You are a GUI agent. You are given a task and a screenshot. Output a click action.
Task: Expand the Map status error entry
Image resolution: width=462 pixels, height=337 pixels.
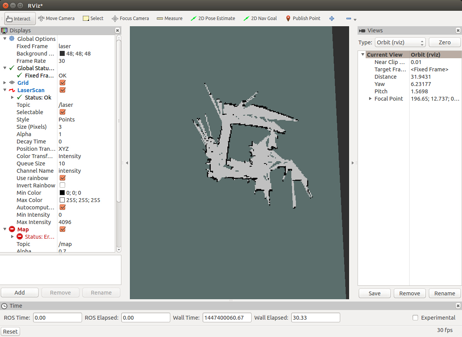(12, 237)
